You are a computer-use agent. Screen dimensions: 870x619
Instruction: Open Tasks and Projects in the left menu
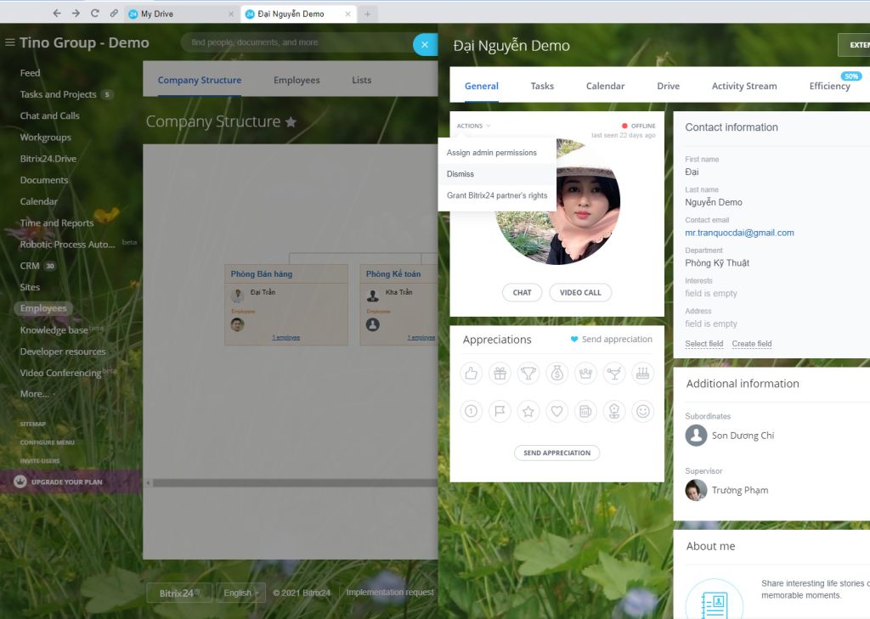click(x=59, y=94)
